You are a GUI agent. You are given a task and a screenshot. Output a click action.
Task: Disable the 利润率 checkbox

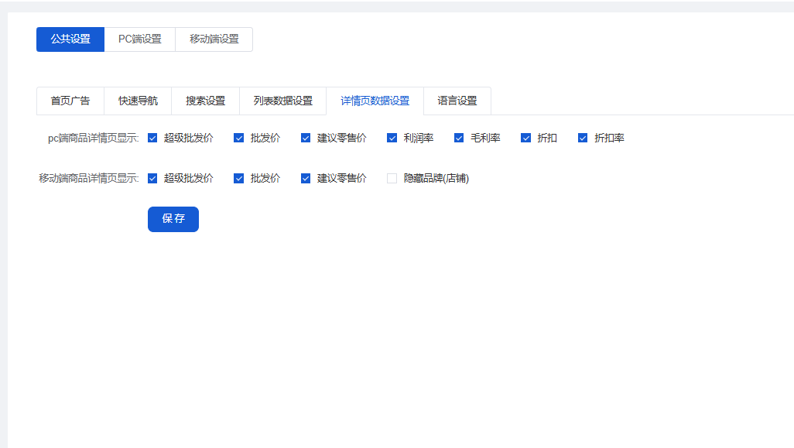[x=392, y=139]
